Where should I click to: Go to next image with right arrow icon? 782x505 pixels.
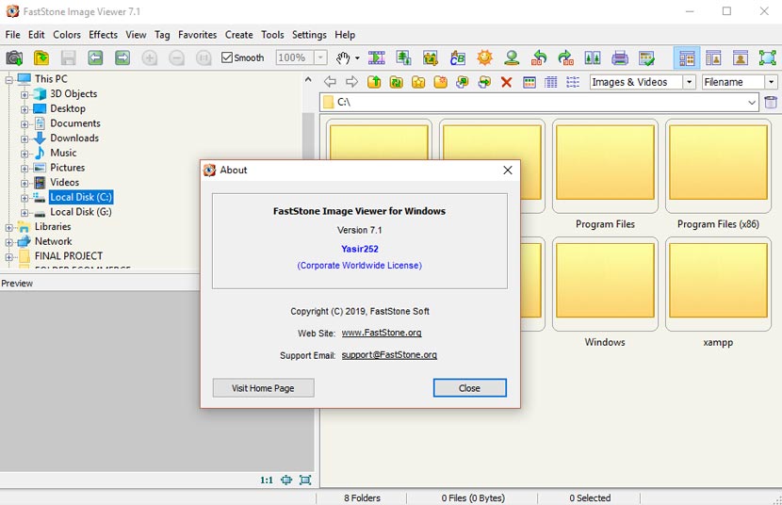coord(122,57)
